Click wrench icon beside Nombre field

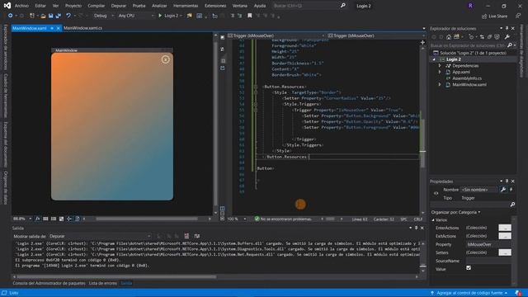click(x=503, y=190)
